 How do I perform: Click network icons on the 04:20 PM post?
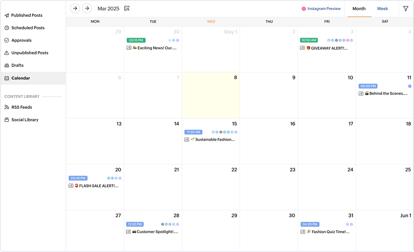[349, 225]
